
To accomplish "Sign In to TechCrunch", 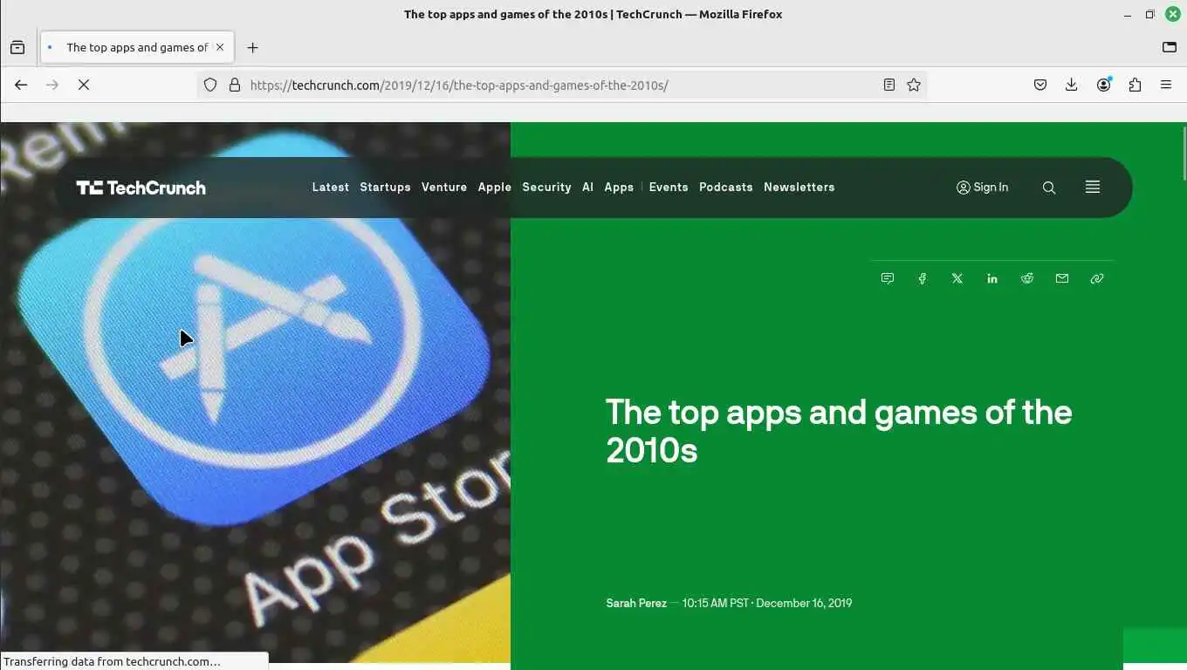I will click(x=983, y=187).
